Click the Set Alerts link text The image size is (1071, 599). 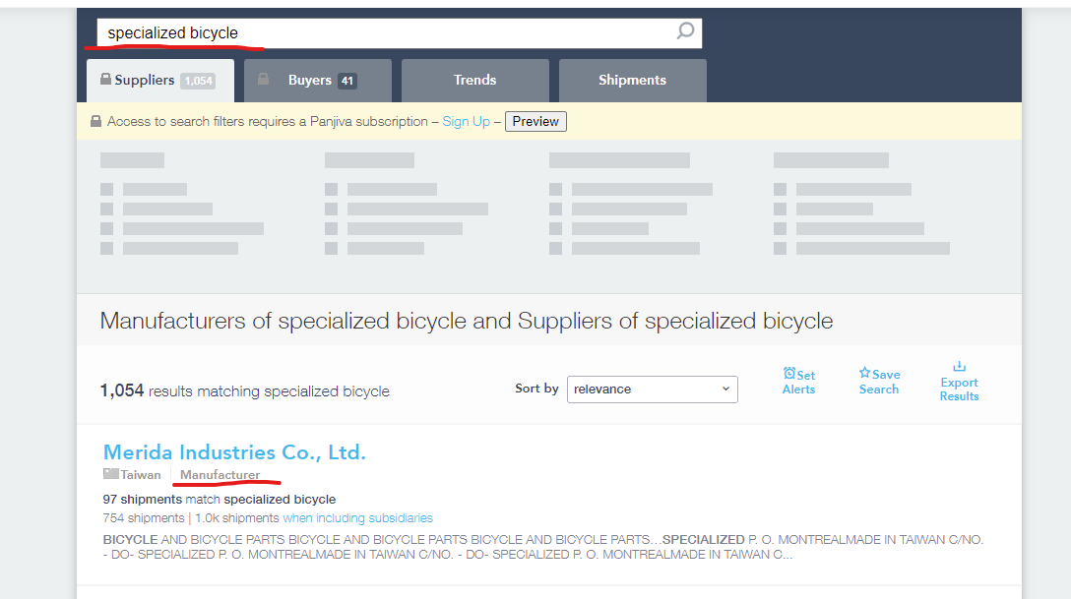(x=798, y=382)
